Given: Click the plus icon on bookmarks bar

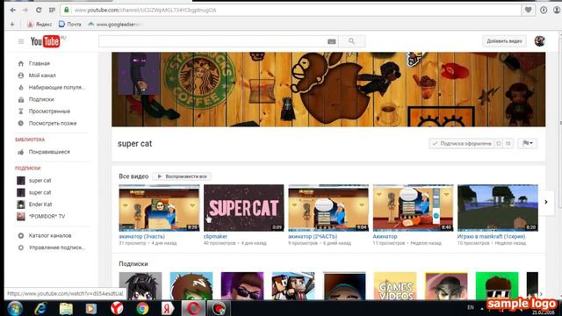Looking at the screenshot, I should 12,25.
